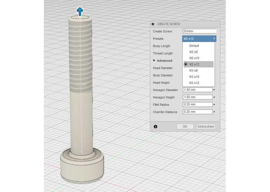Click the Chamfer Distance 0.25 mm field
Viewport: 270px width, 192px height.
coord(198,112)
